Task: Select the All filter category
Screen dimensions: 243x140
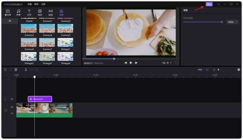Action: pyautogui.click(x=10, y=21)
